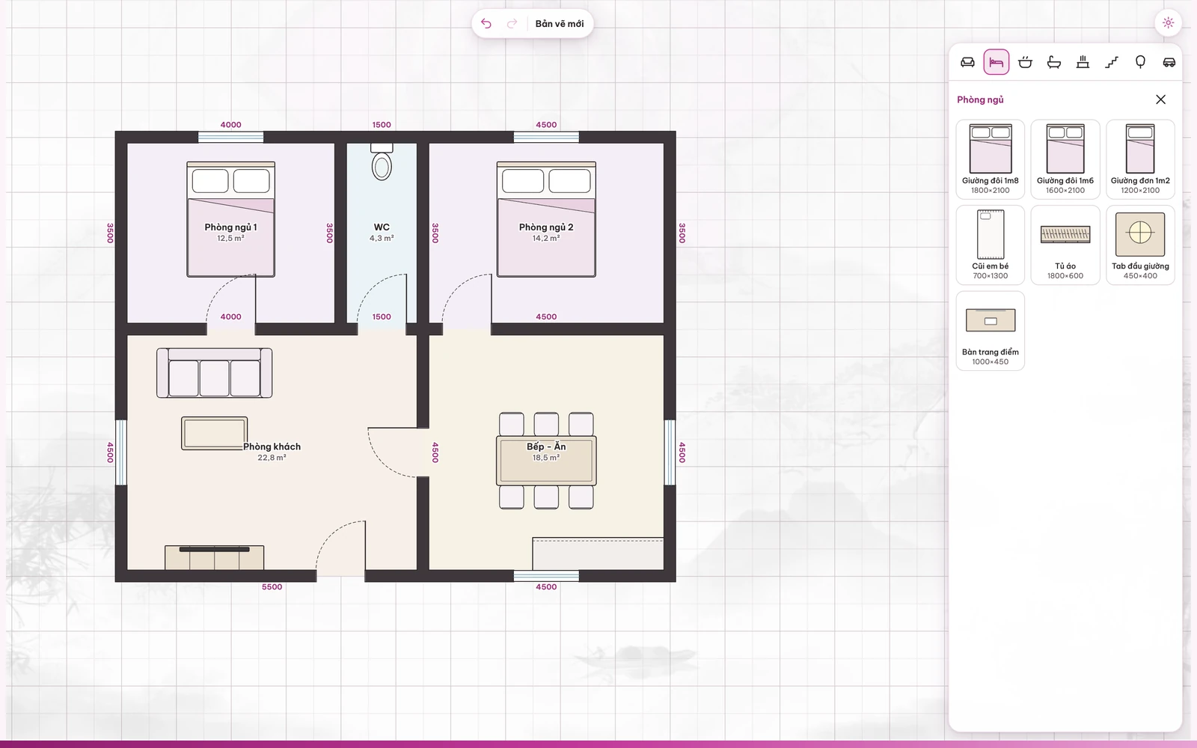Screen dimensions: 1197x748
Task: Select the Phòng khách room label
Action: pos(272,447)
